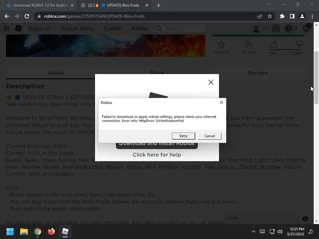The image size is (319, 239).
Task: Close the Roblox error dialog with X
Action: click(221, 102)
